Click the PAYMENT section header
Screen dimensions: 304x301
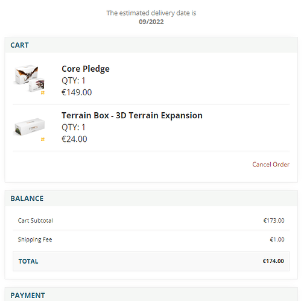point(28,296)
